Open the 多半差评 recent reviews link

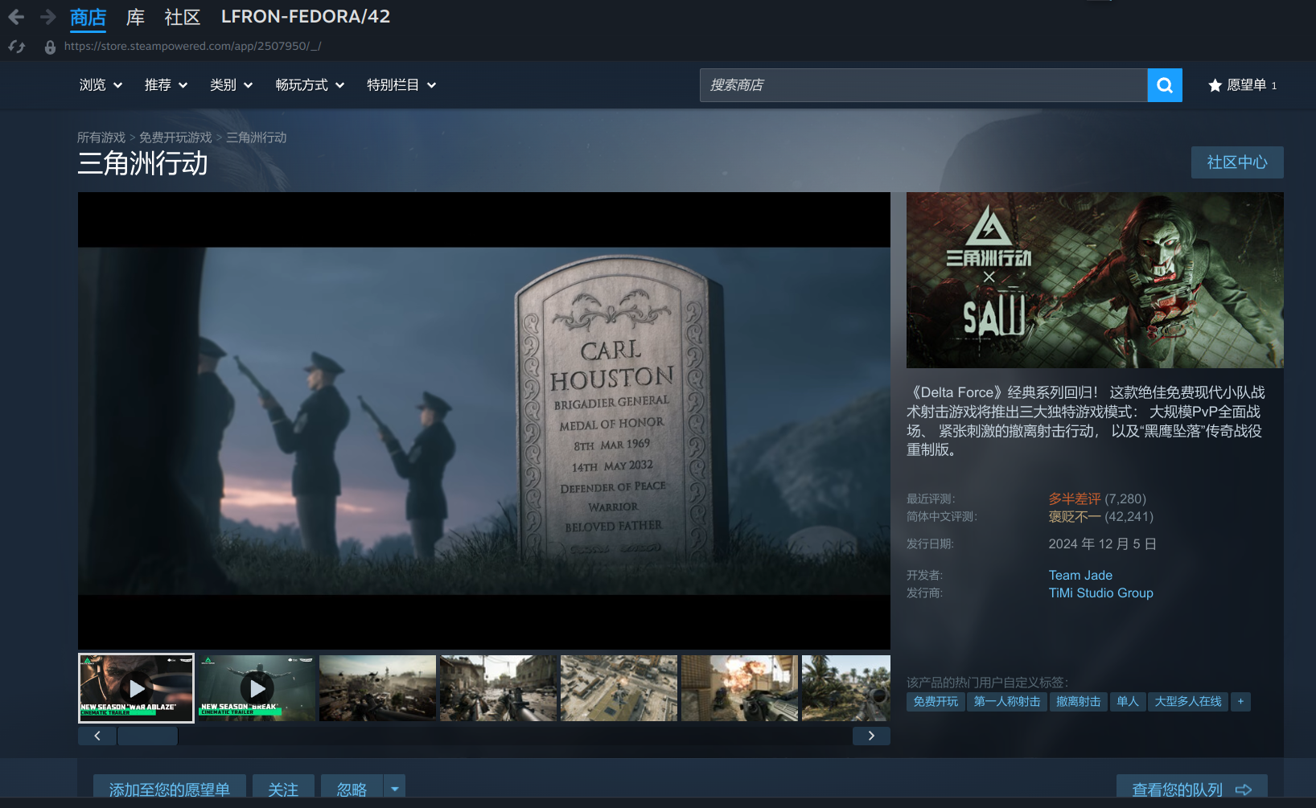pyautogui.click(x=1075, y=499)
